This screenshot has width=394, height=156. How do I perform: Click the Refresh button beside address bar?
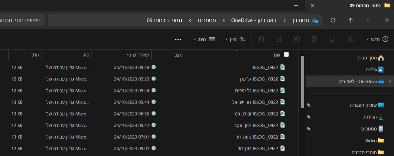(x=333, y=20)
